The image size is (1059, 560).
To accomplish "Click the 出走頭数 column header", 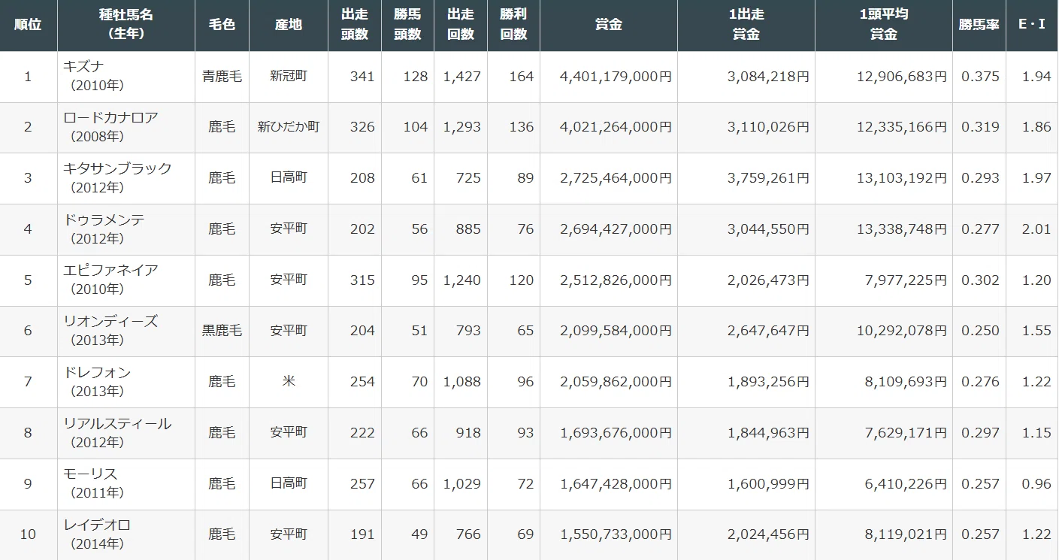I will coord(355,25).
